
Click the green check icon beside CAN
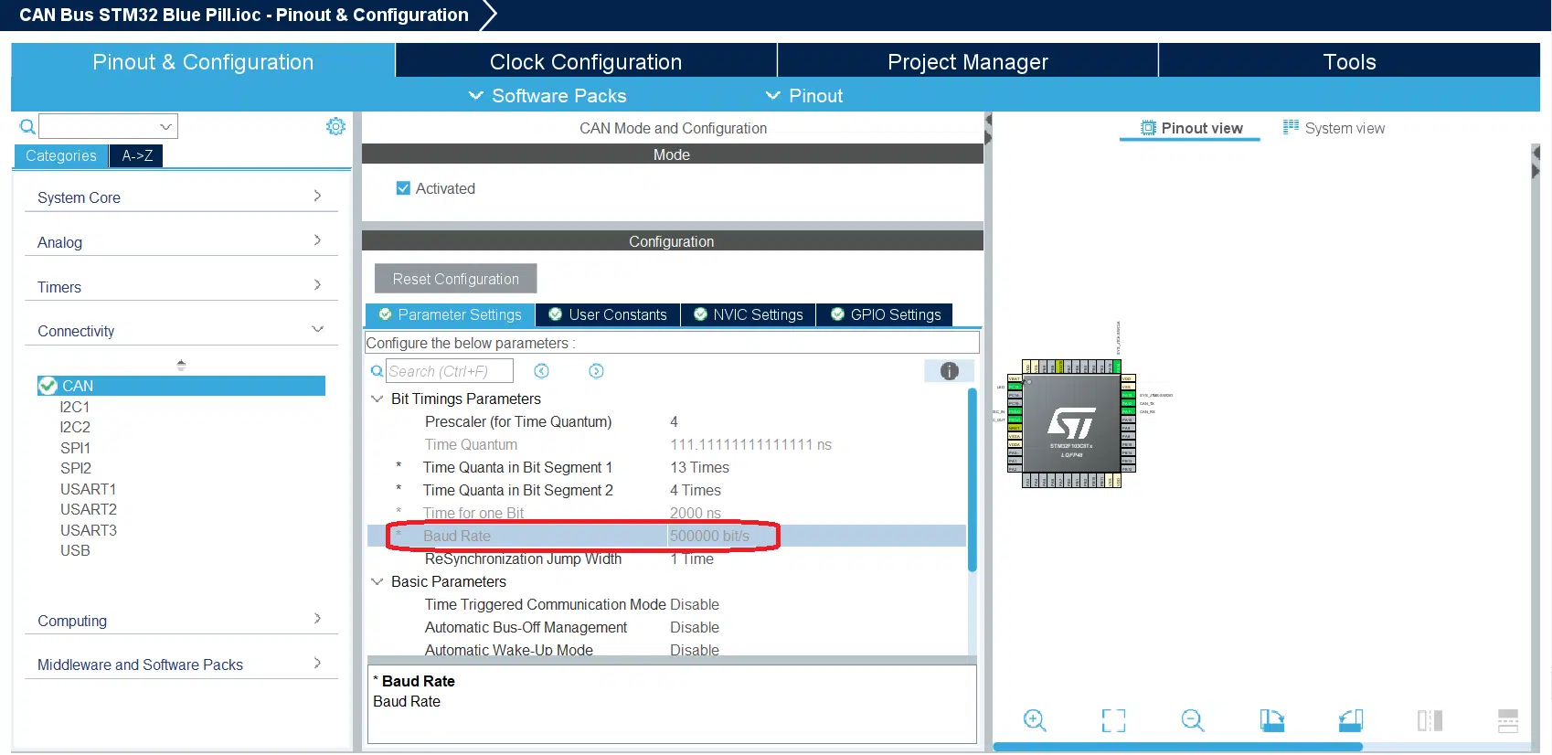click(48, 386)
